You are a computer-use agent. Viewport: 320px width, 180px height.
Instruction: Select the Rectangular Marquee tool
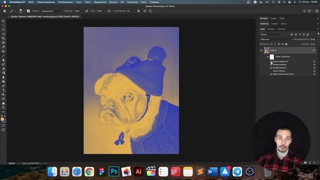coord(3,25)
